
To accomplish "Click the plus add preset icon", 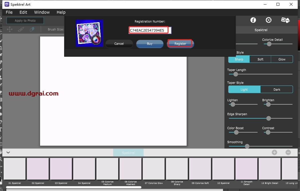I will 274,152.
